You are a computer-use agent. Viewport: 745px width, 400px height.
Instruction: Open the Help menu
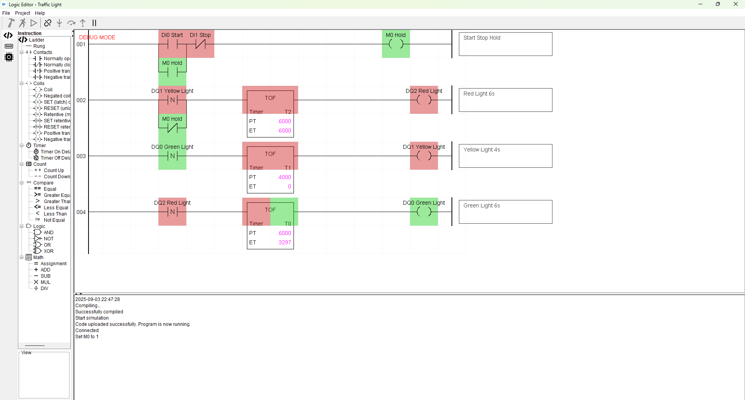40,13
